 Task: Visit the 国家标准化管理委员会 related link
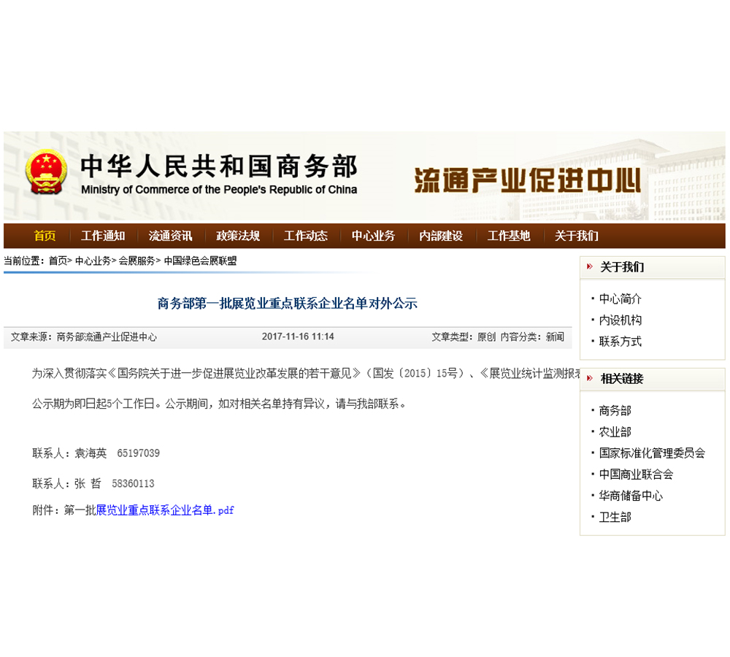[x=652, y=453]
